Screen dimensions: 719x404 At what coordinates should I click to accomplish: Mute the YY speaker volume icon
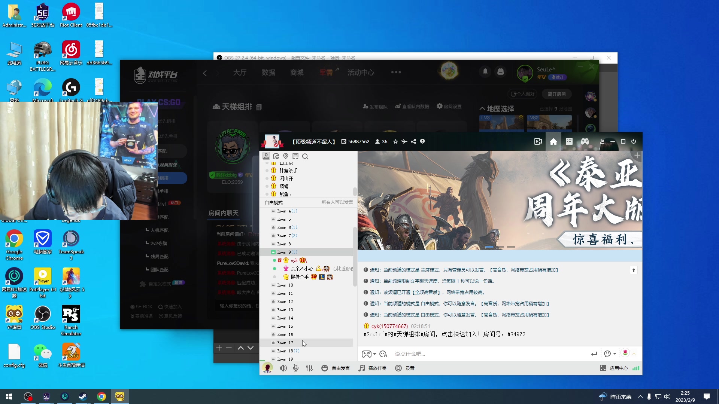(x=283, y=368)
